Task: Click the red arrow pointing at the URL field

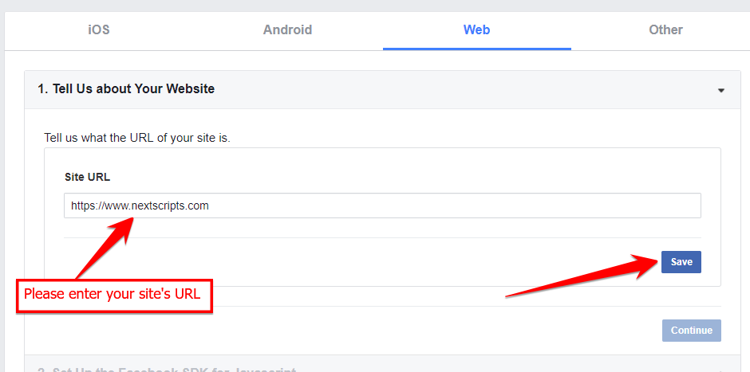Action: [x=105, y=247]
